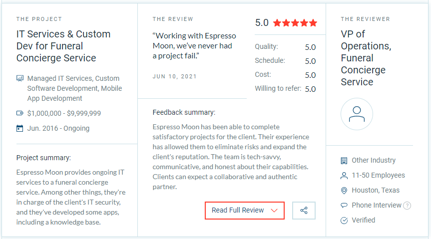Click the share icon button

pyautogui.click(x=304, y=211)
